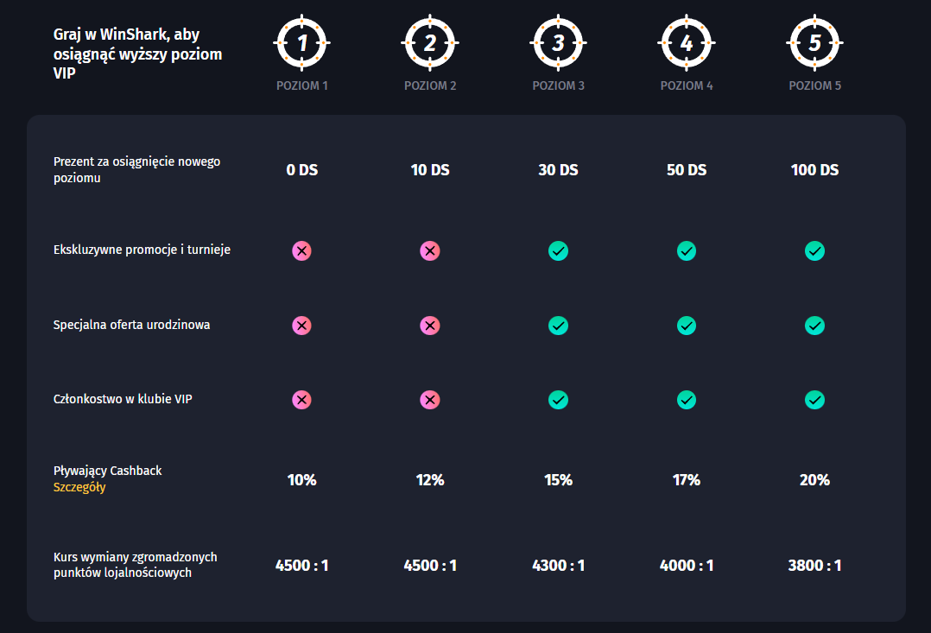
Task: Click the 20% cashback value
Action: 814,480
